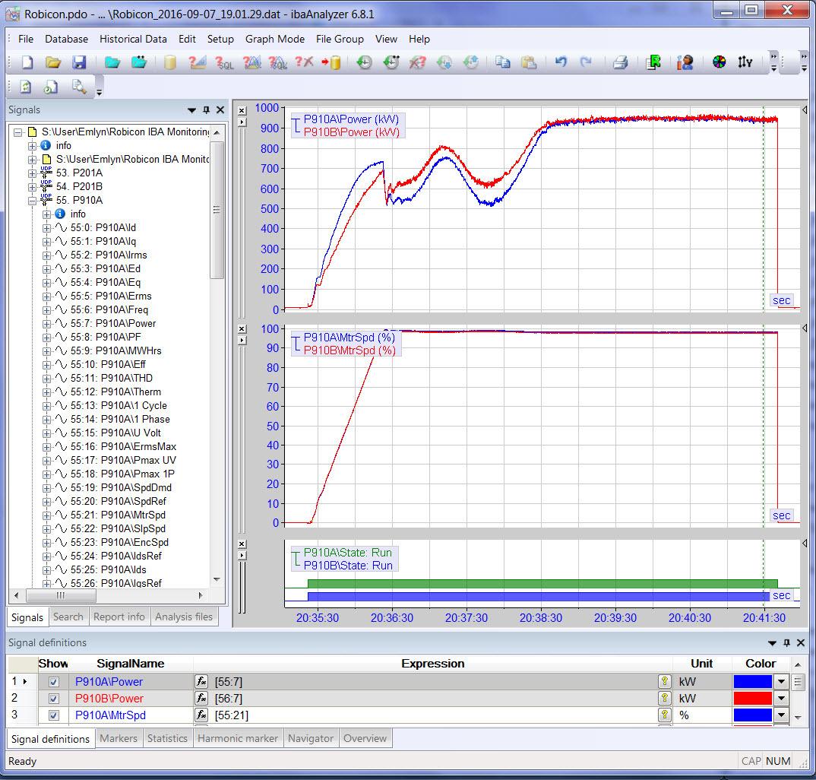Toggle Show checkbox for P910A\Power
Screen dimensions: 816x780
point(54,682)
